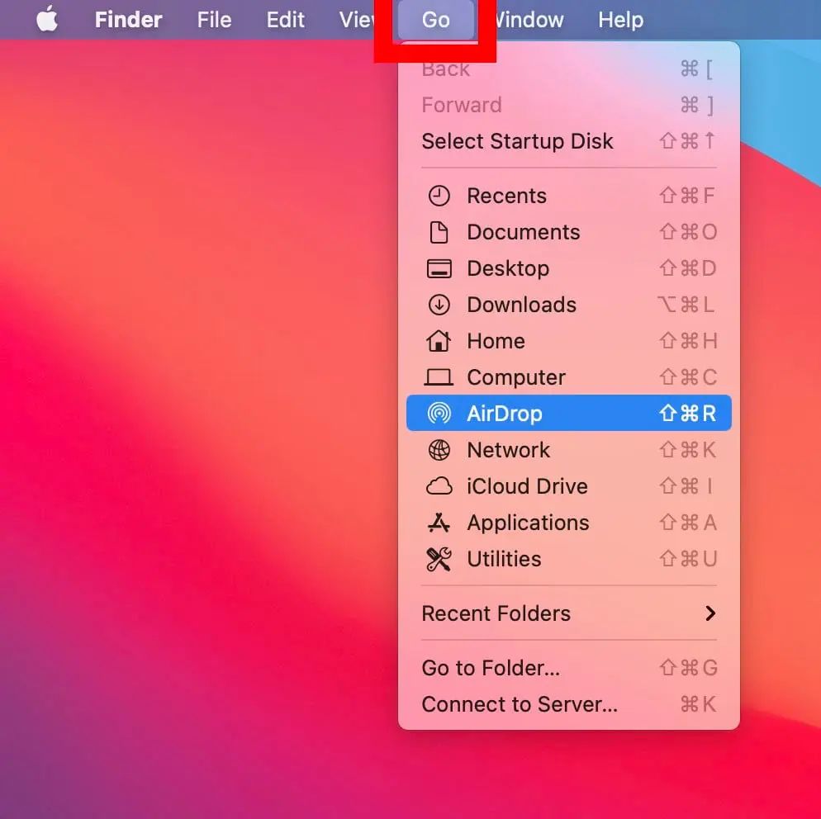Select the Desktop entry text
Screen dimensions: 821x819
tap(508, 268)
